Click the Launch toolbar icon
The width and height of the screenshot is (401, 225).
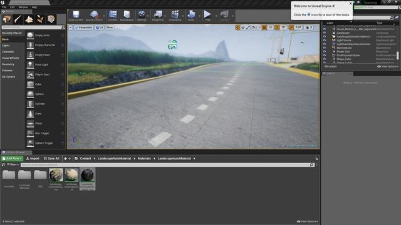click(224, 16)
